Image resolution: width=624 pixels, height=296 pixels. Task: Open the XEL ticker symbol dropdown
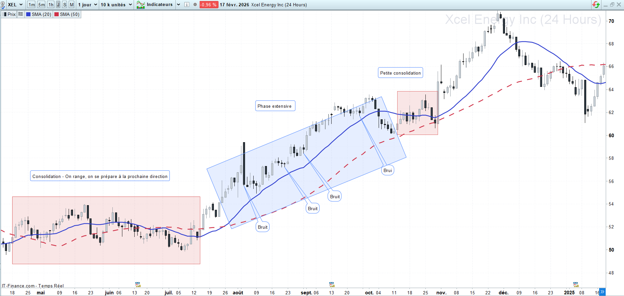click(x=15, y=5)
